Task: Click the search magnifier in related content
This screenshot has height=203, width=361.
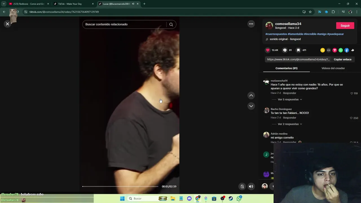Action: tap(171, 24)
